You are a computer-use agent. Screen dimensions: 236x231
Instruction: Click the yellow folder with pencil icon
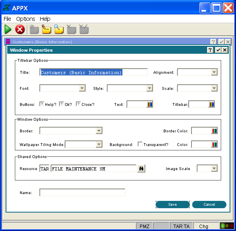[x=47, y=29]
